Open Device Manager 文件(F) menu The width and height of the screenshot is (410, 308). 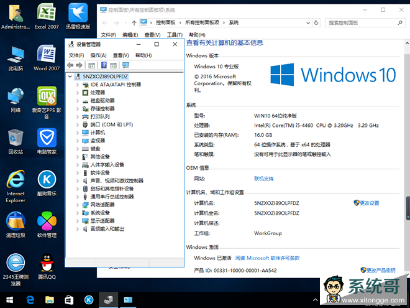76,55
